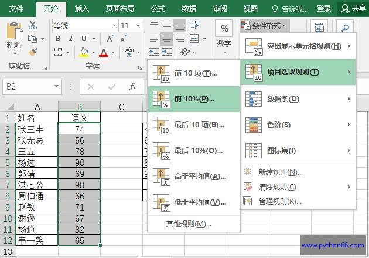The width and height of the screenshot is (369, 258).
Task: Open 数据条(D) submenu
Action: (x=298, y=99)
